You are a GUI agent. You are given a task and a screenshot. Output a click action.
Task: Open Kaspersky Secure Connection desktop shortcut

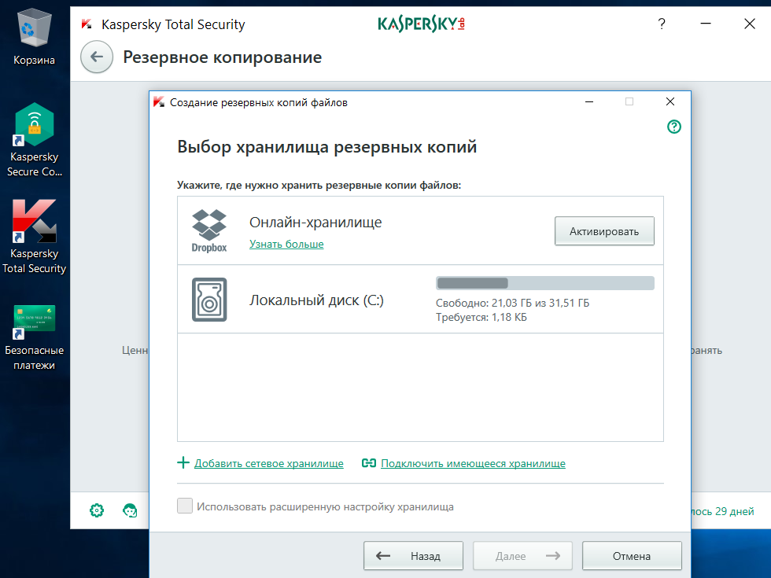click(x=34, y=139)
